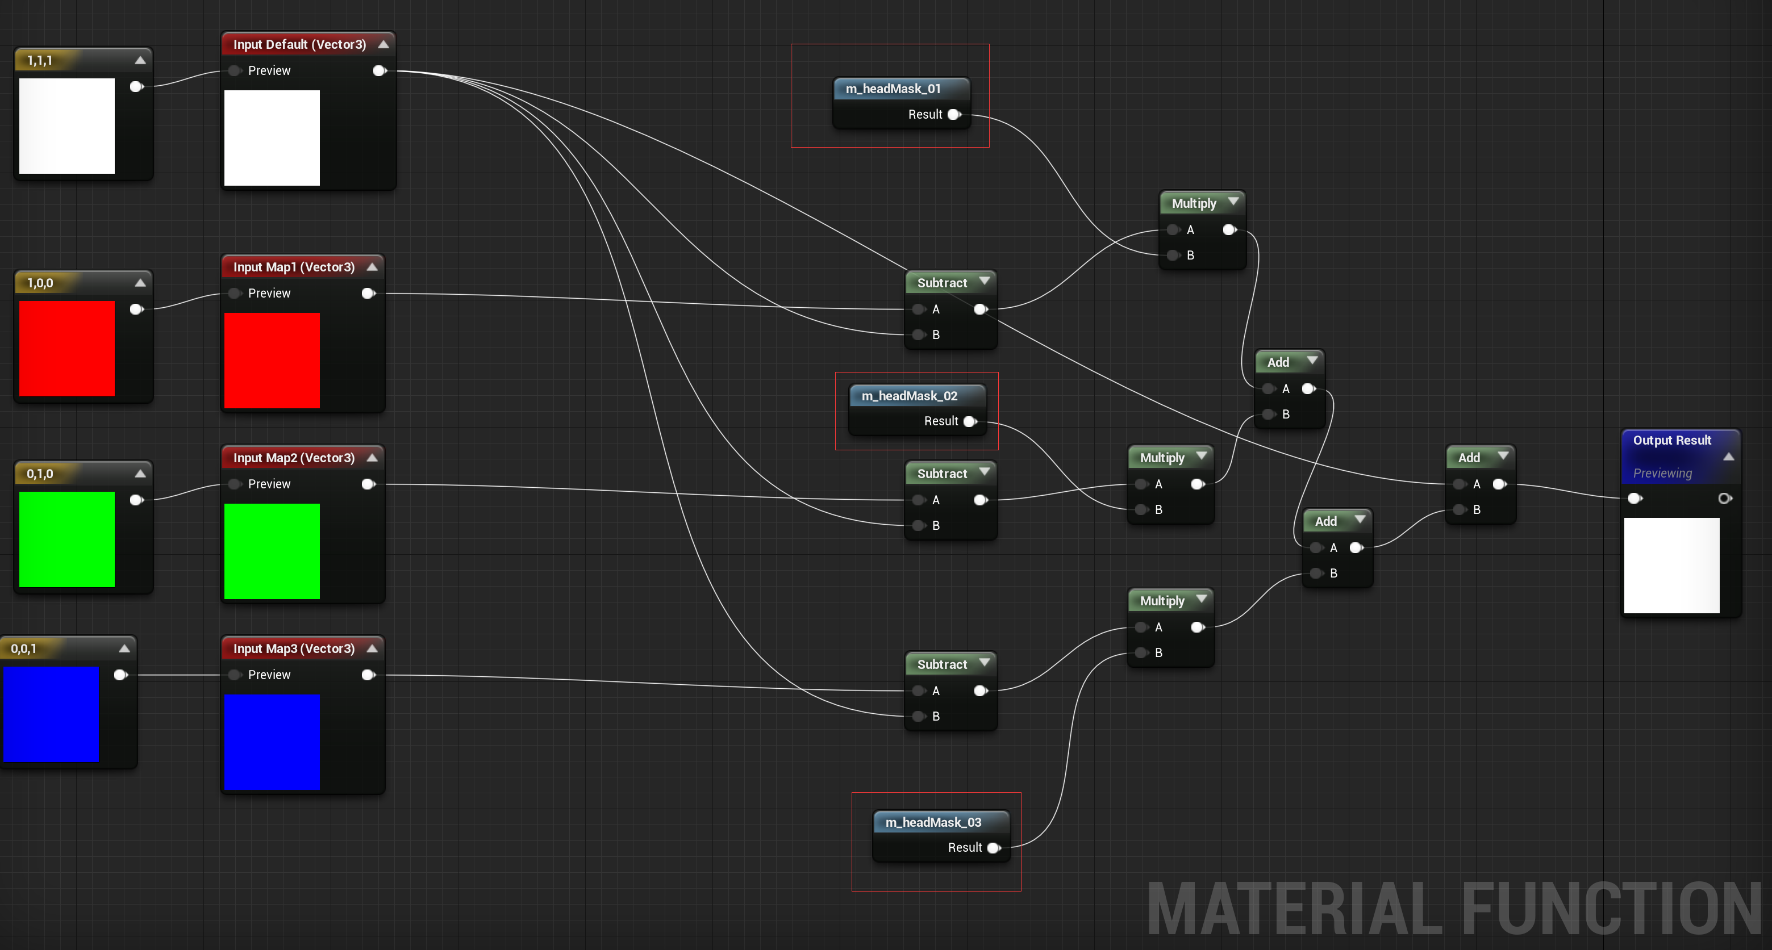Collapse the 1,1,1 constant node
Screen dimensions: 1772x950
pyautogui.click(x=140, y=61)
